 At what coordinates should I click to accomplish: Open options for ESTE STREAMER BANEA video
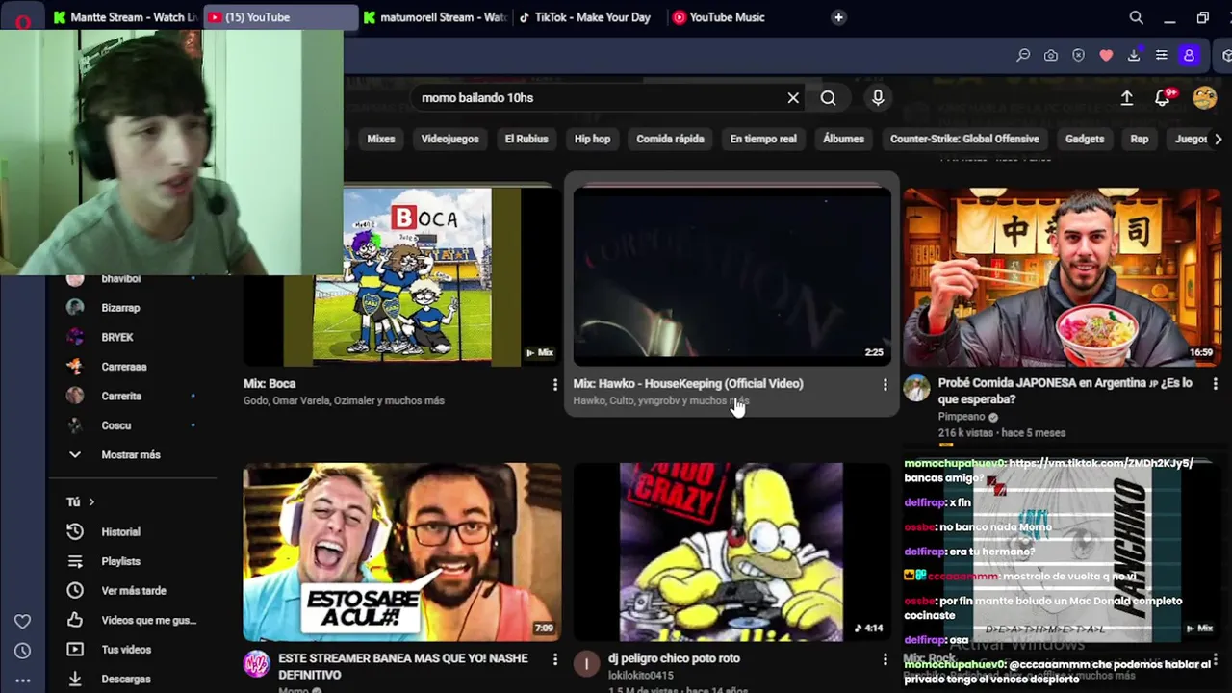point(554,659)
